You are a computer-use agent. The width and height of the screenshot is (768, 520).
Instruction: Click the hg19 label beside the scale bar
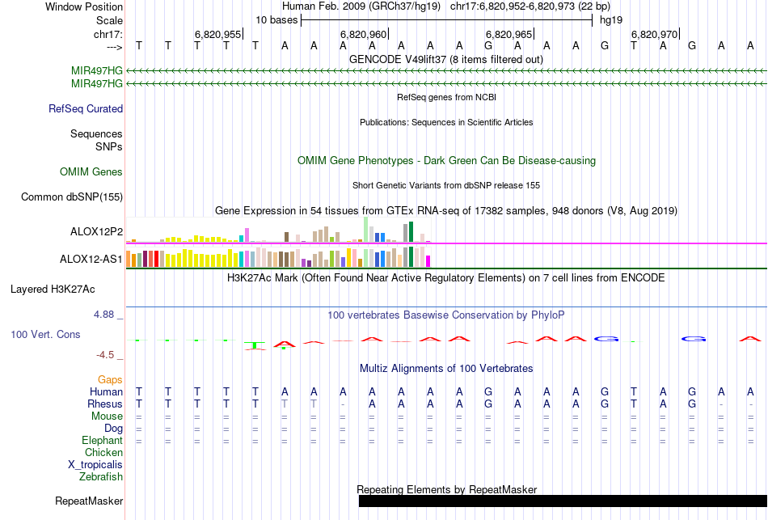click(x=611, y=20)
